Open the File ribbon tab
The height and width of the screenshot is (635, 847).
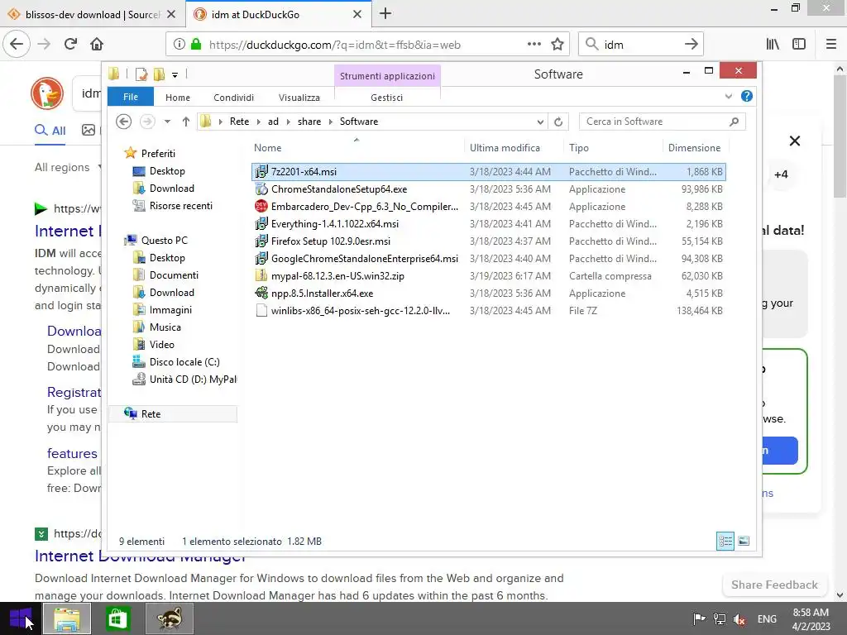130,97
